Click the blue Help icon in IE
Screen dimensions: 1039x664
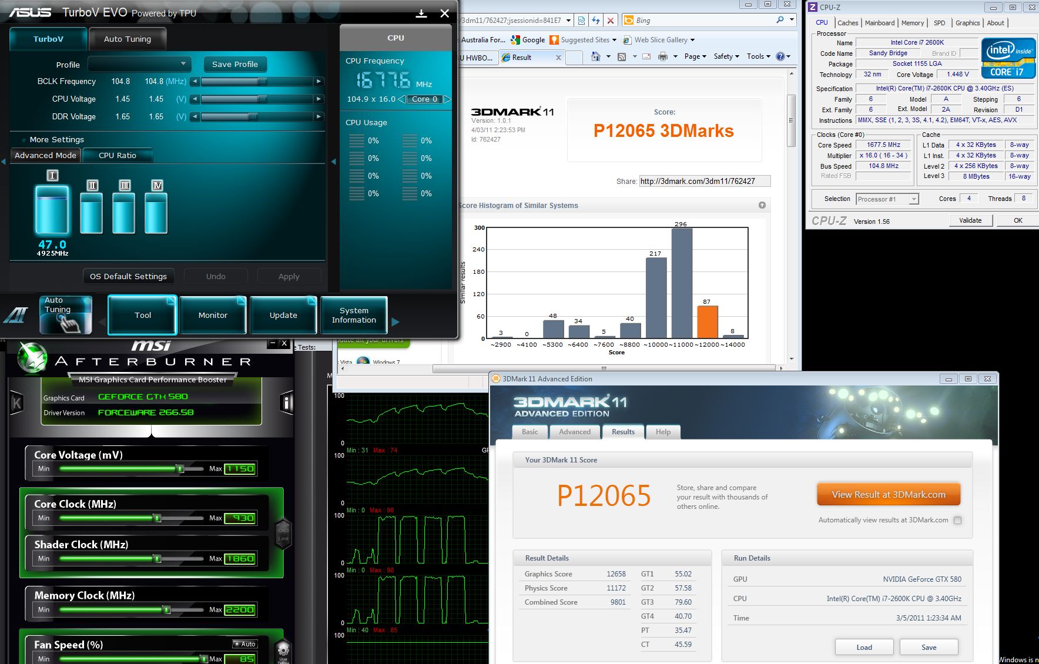(x=780, y=56)
